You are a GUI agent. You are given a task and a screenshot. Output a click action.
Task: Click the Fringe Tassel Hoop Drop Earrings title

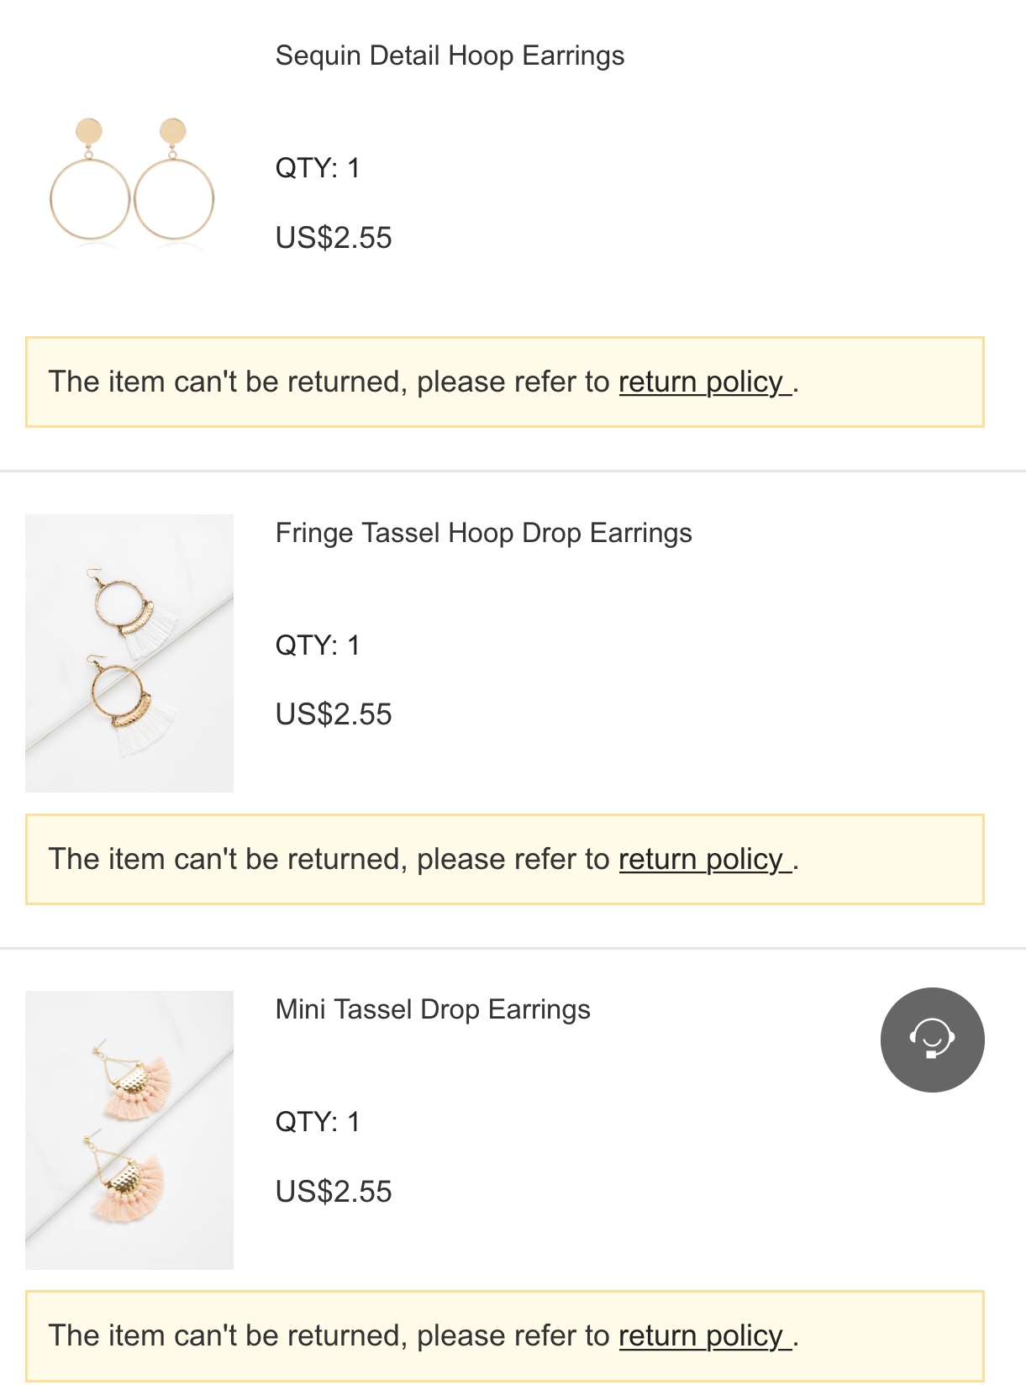click(483, 534)
